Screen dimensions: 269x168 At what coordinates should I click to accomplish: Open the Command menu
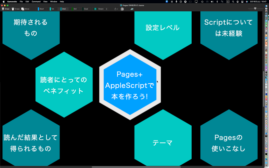point(36,2)
